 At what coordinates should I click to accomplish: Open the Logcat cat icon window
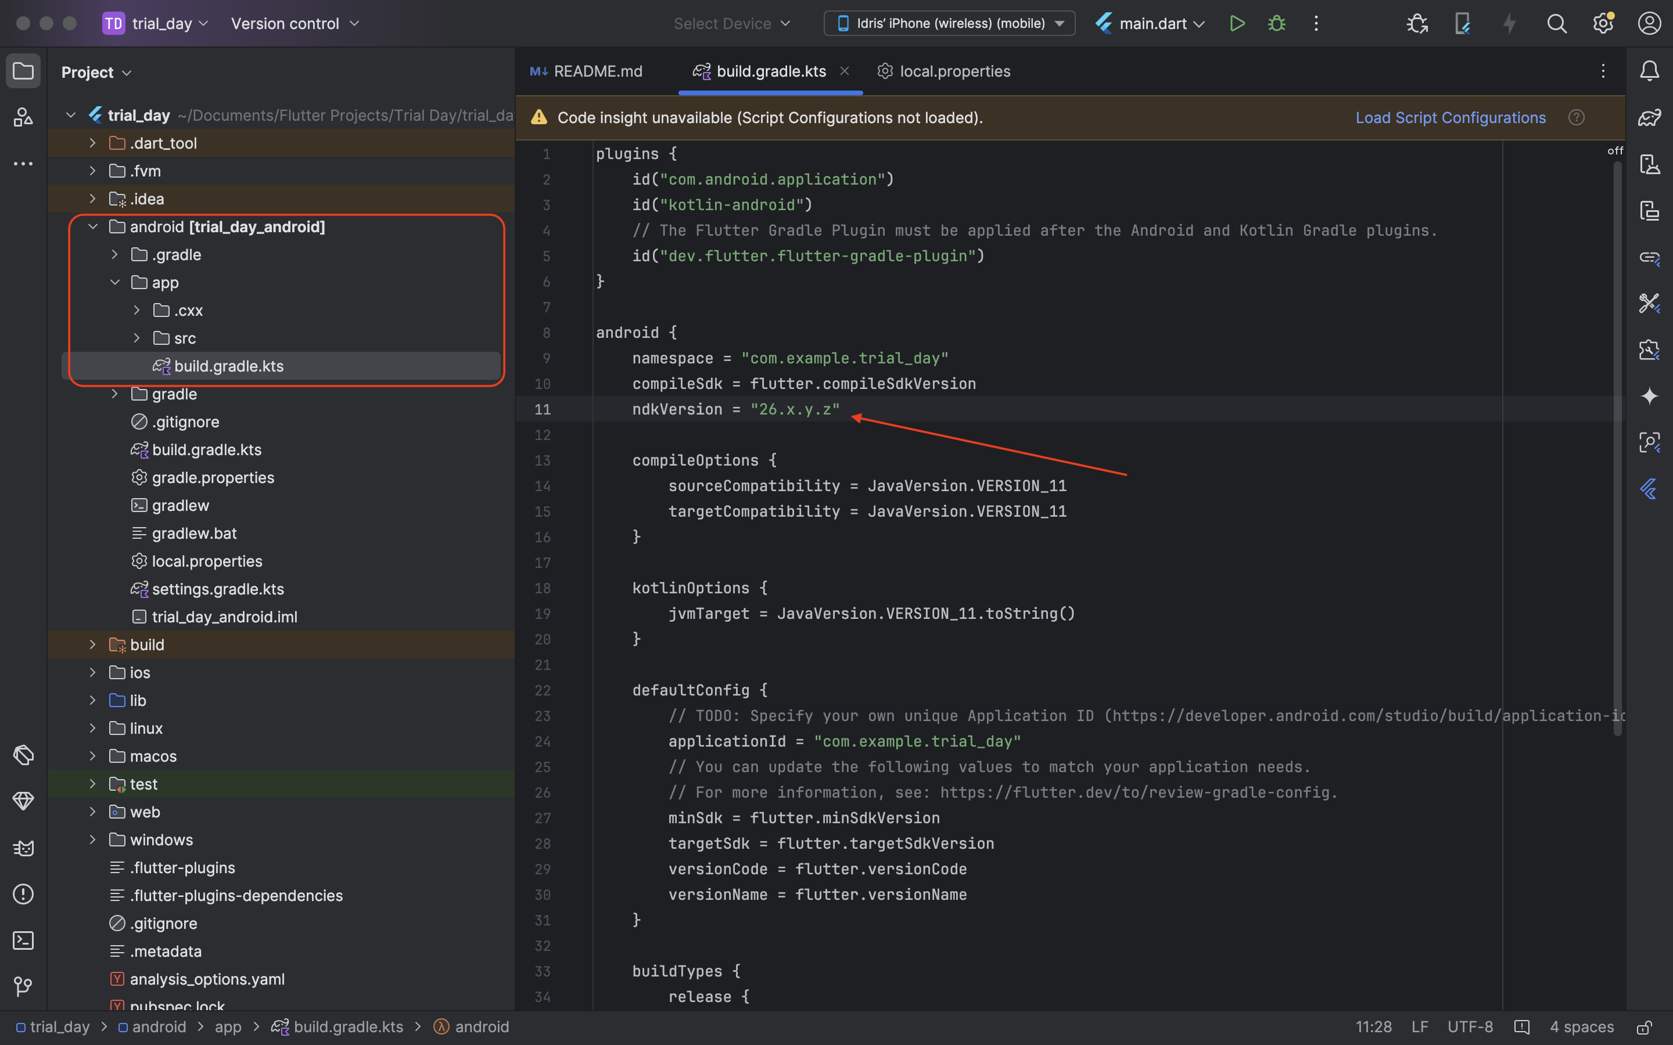[x=23, y=848]
